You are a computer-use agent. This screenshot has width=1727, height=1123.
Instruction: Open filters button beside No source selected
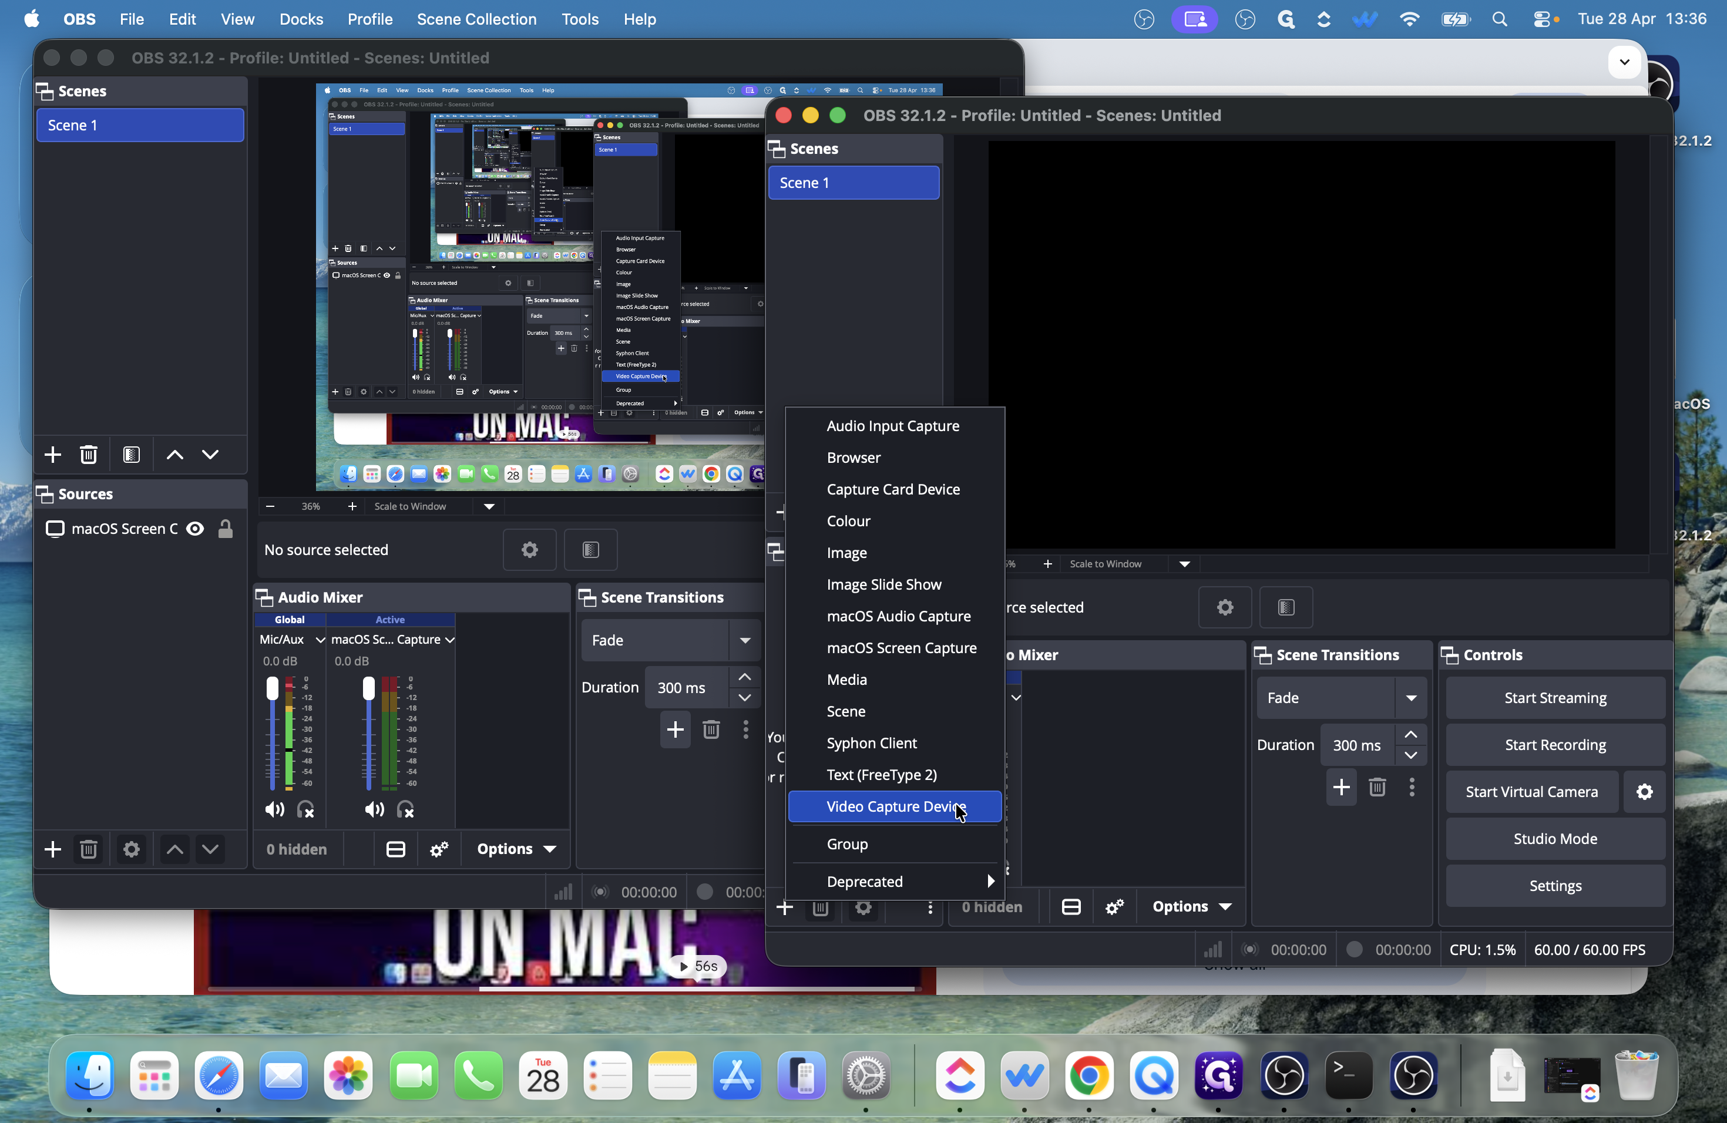tap(591, 550)
